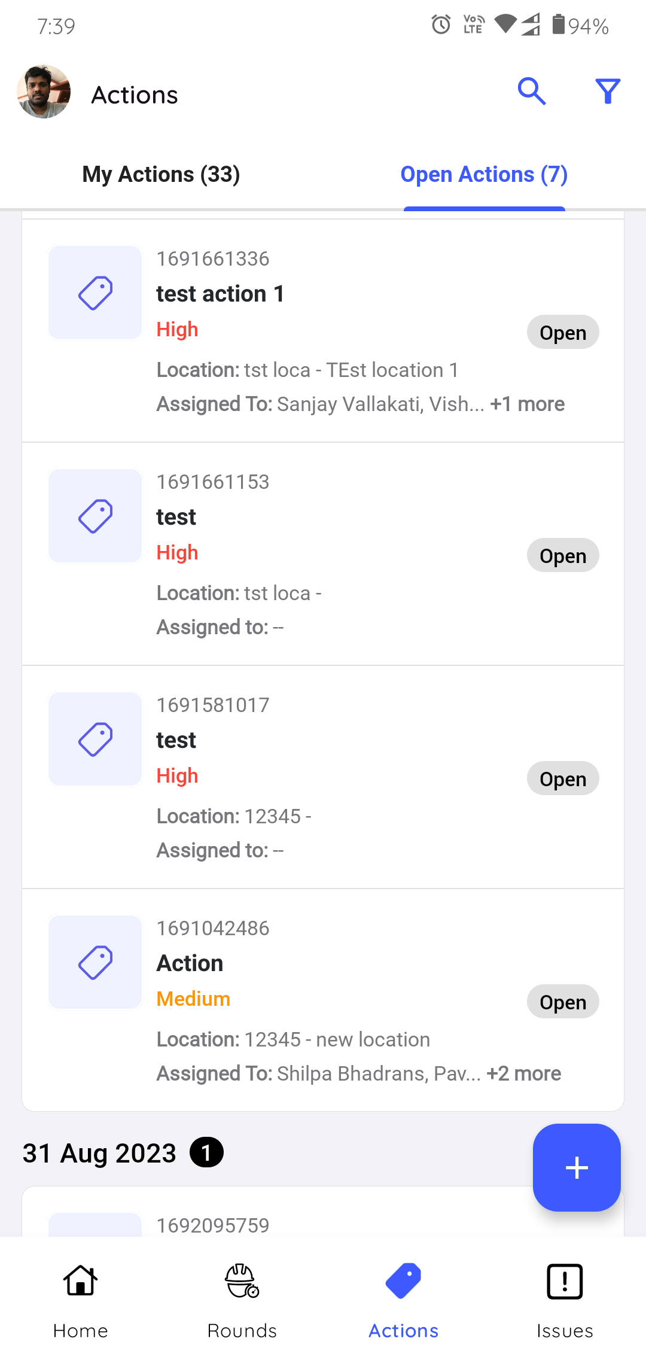Tap tag icon of test action 1
The height and width of the screenshot is (1360, 646).
coord(95,293)
